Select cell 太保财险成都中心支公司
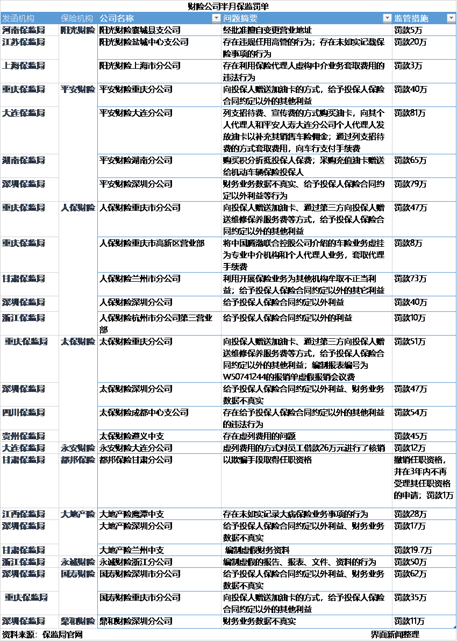The height and width of the screenshot is (641, 457). coord(160,418)
